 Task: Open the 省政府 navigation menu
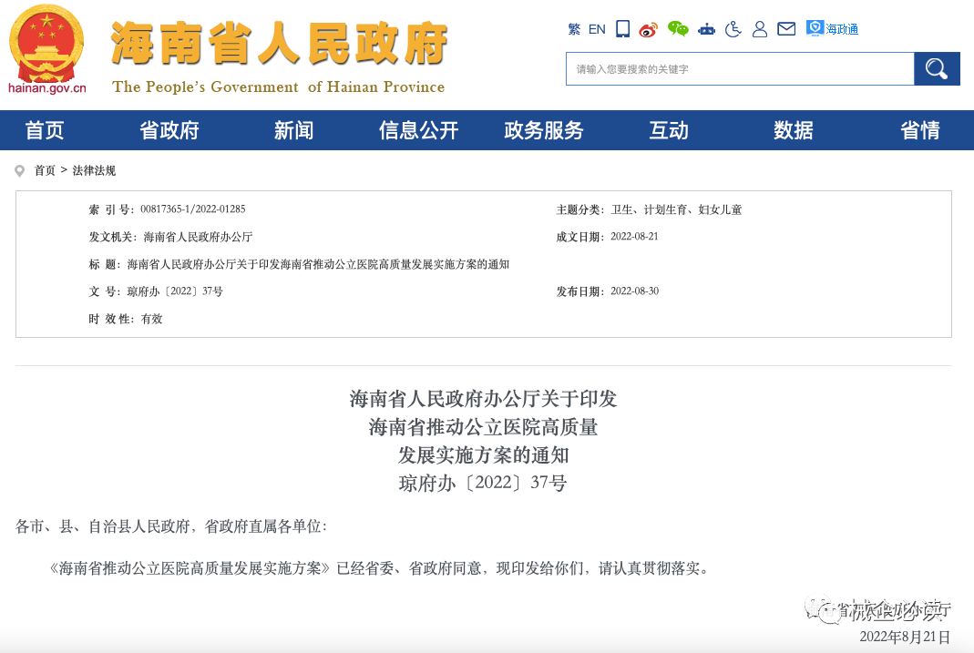tap(169, 130)
